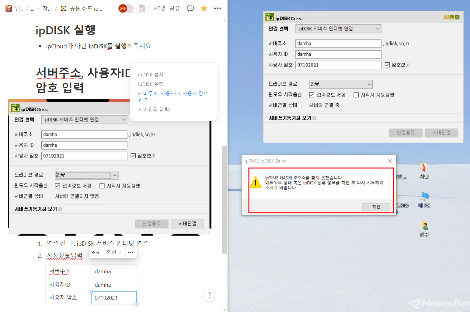
Task: Click the ipDISK Drive help icon in title bar
Action: (x=446, y=17)
